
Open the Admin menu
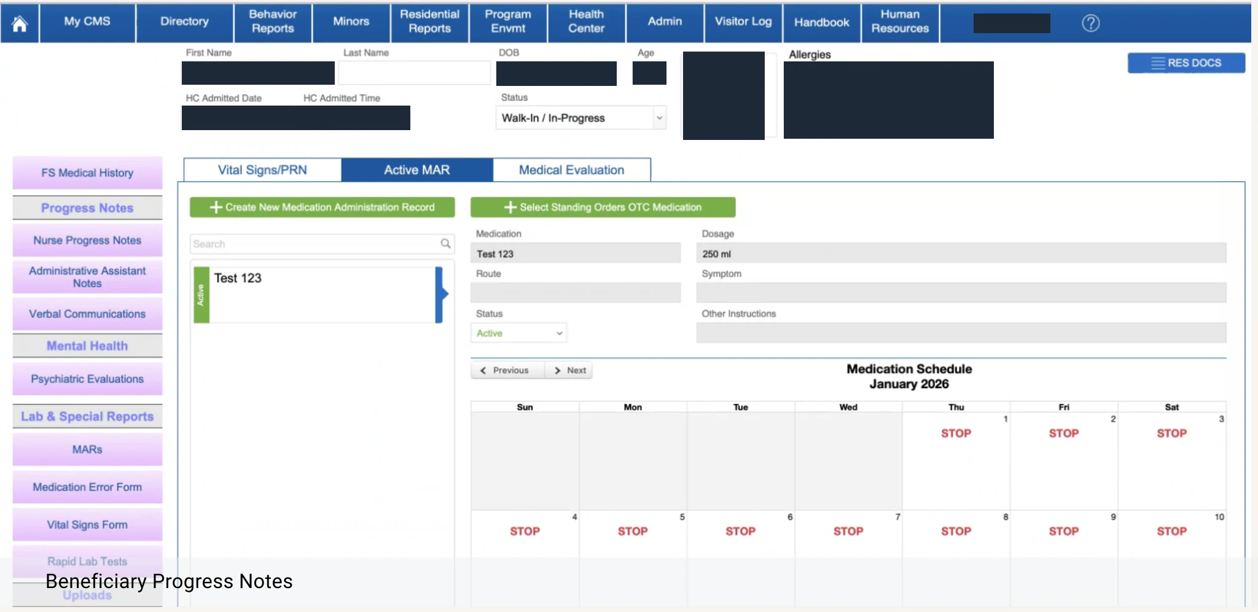pyautogui.click(x=665, y=23)
